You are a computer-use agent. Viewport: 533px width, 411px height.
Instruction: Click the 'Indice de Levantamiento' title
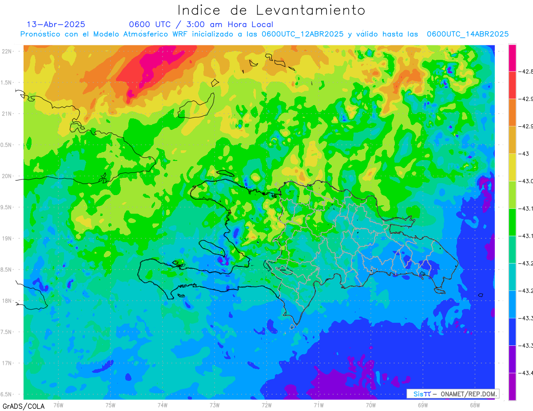click(x=271, y=10)
